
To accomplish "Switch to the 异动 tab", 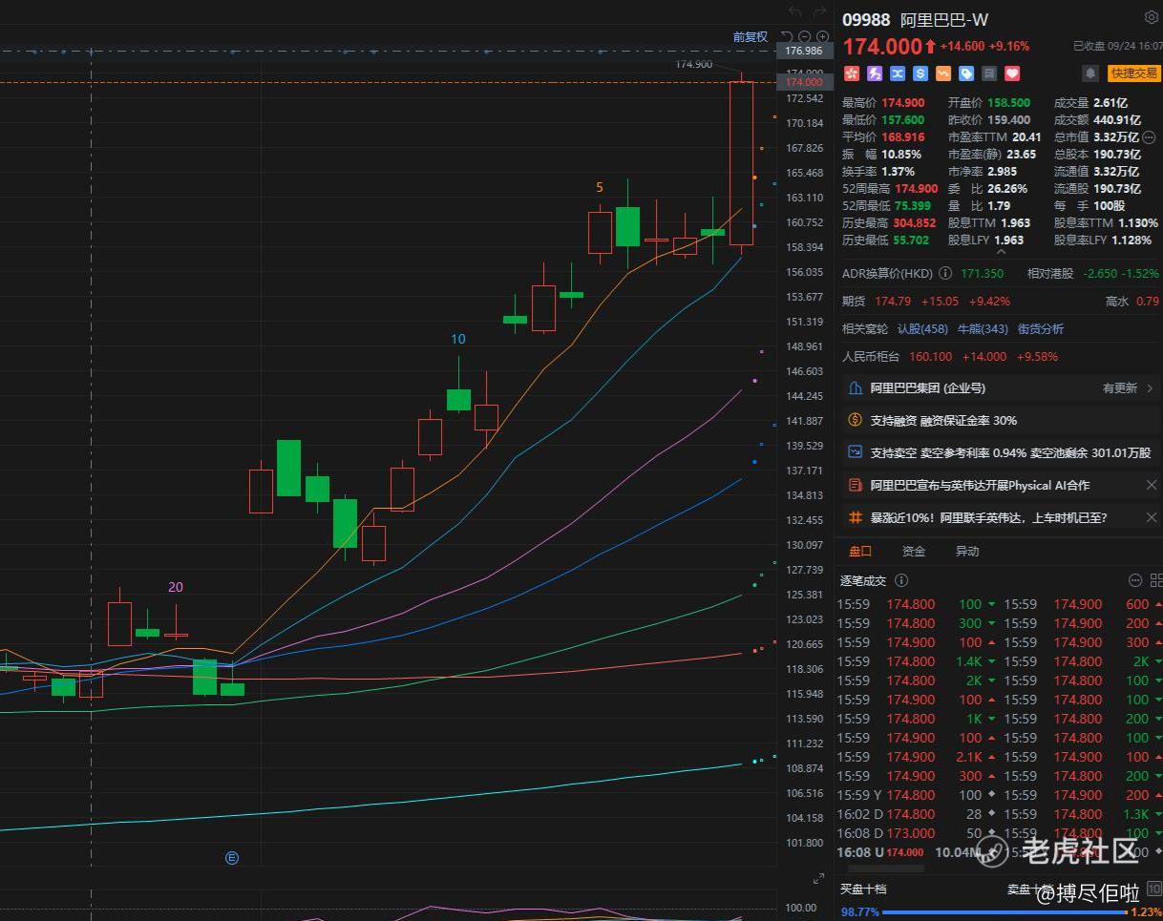I will pyautogui.click(x=967, y=552).
